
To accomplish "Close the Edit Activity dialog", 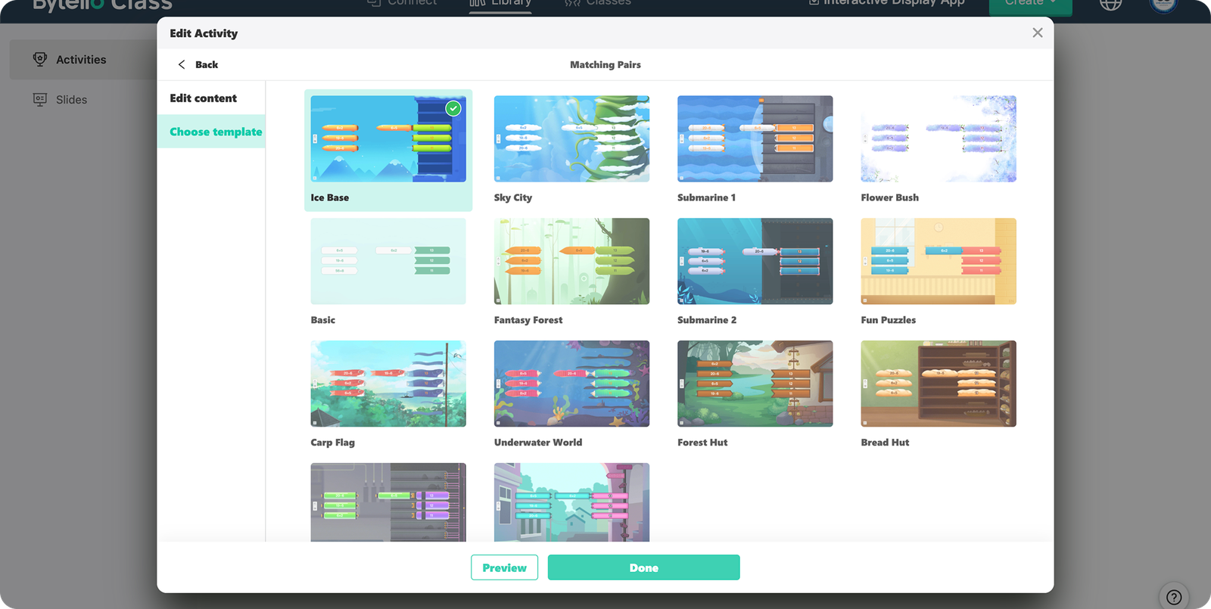I will click(1037, 33).
